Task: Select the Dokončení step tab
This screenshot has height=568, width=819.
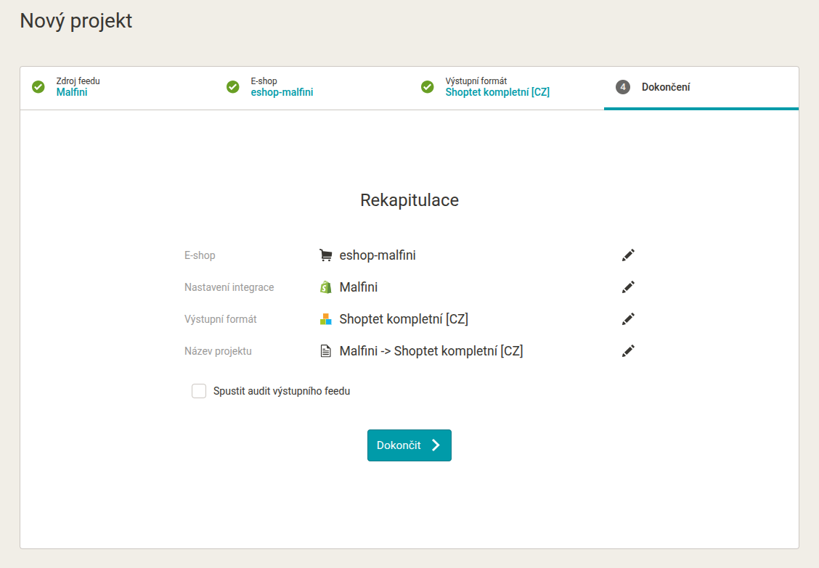Action: (701, 88)
